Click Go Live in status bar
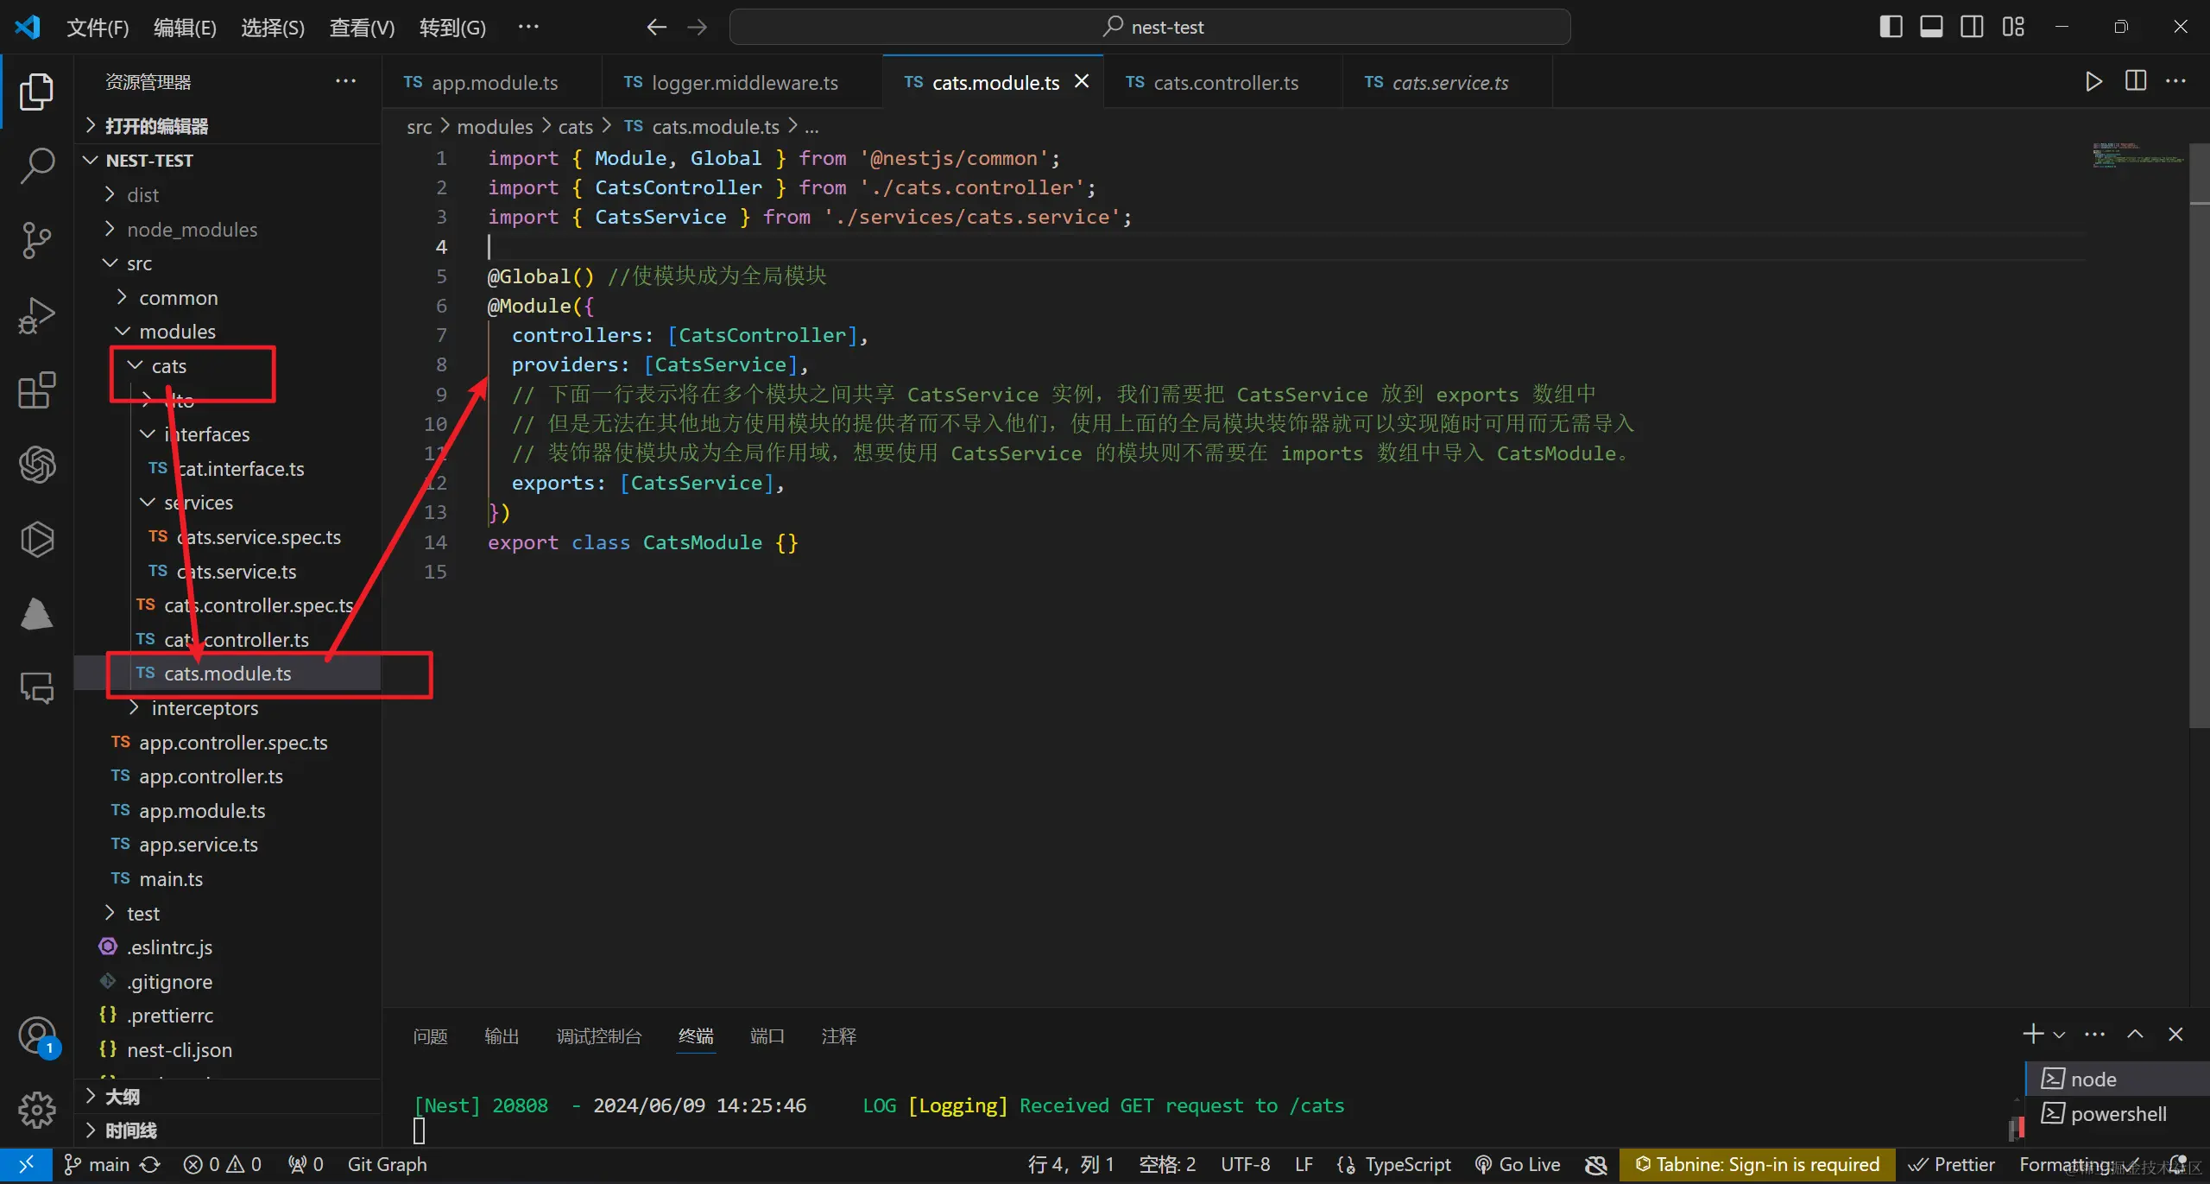Viewport: 2210px width, 1184px height. click(1518, 1165)
